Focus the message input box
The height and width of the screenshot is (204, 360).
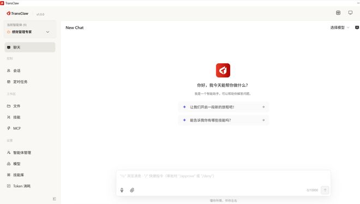[x=223, y=176]
